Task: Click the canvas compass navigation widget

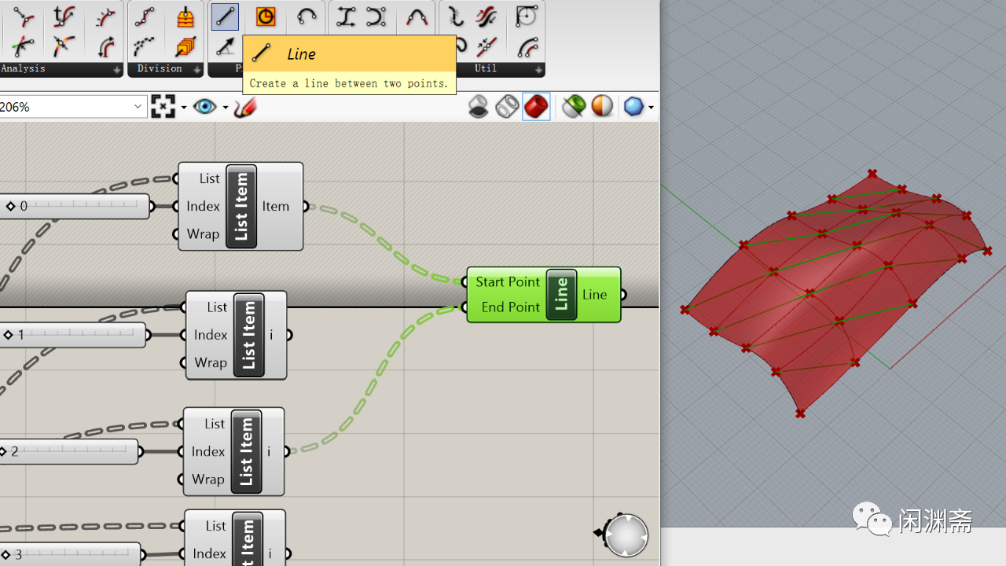Action: click(626, 535)
